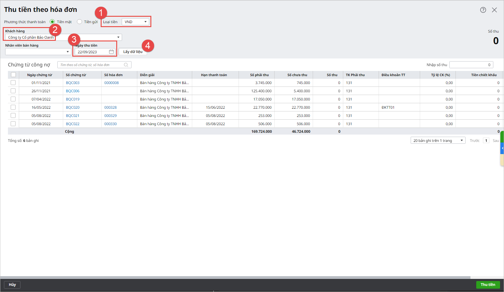Click the search magnifier icon
This screenshot has height=292, width=504.
coord(126,65)
